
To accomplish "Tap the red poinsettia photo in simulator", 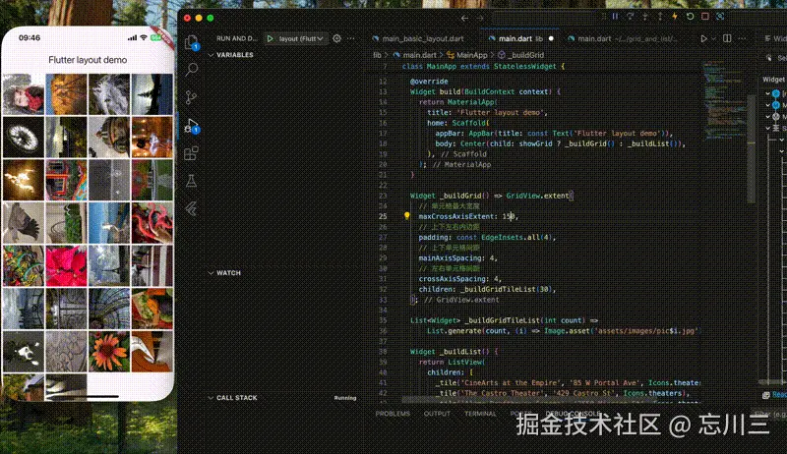I will pyautogui.click(x=66, y=265).
